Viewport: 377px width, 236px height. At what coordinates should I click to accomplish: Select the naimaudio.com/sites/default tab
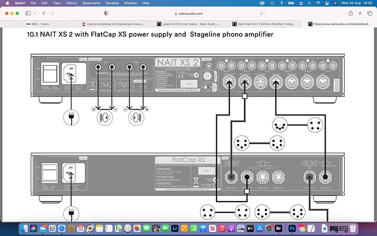click(339, 24)
